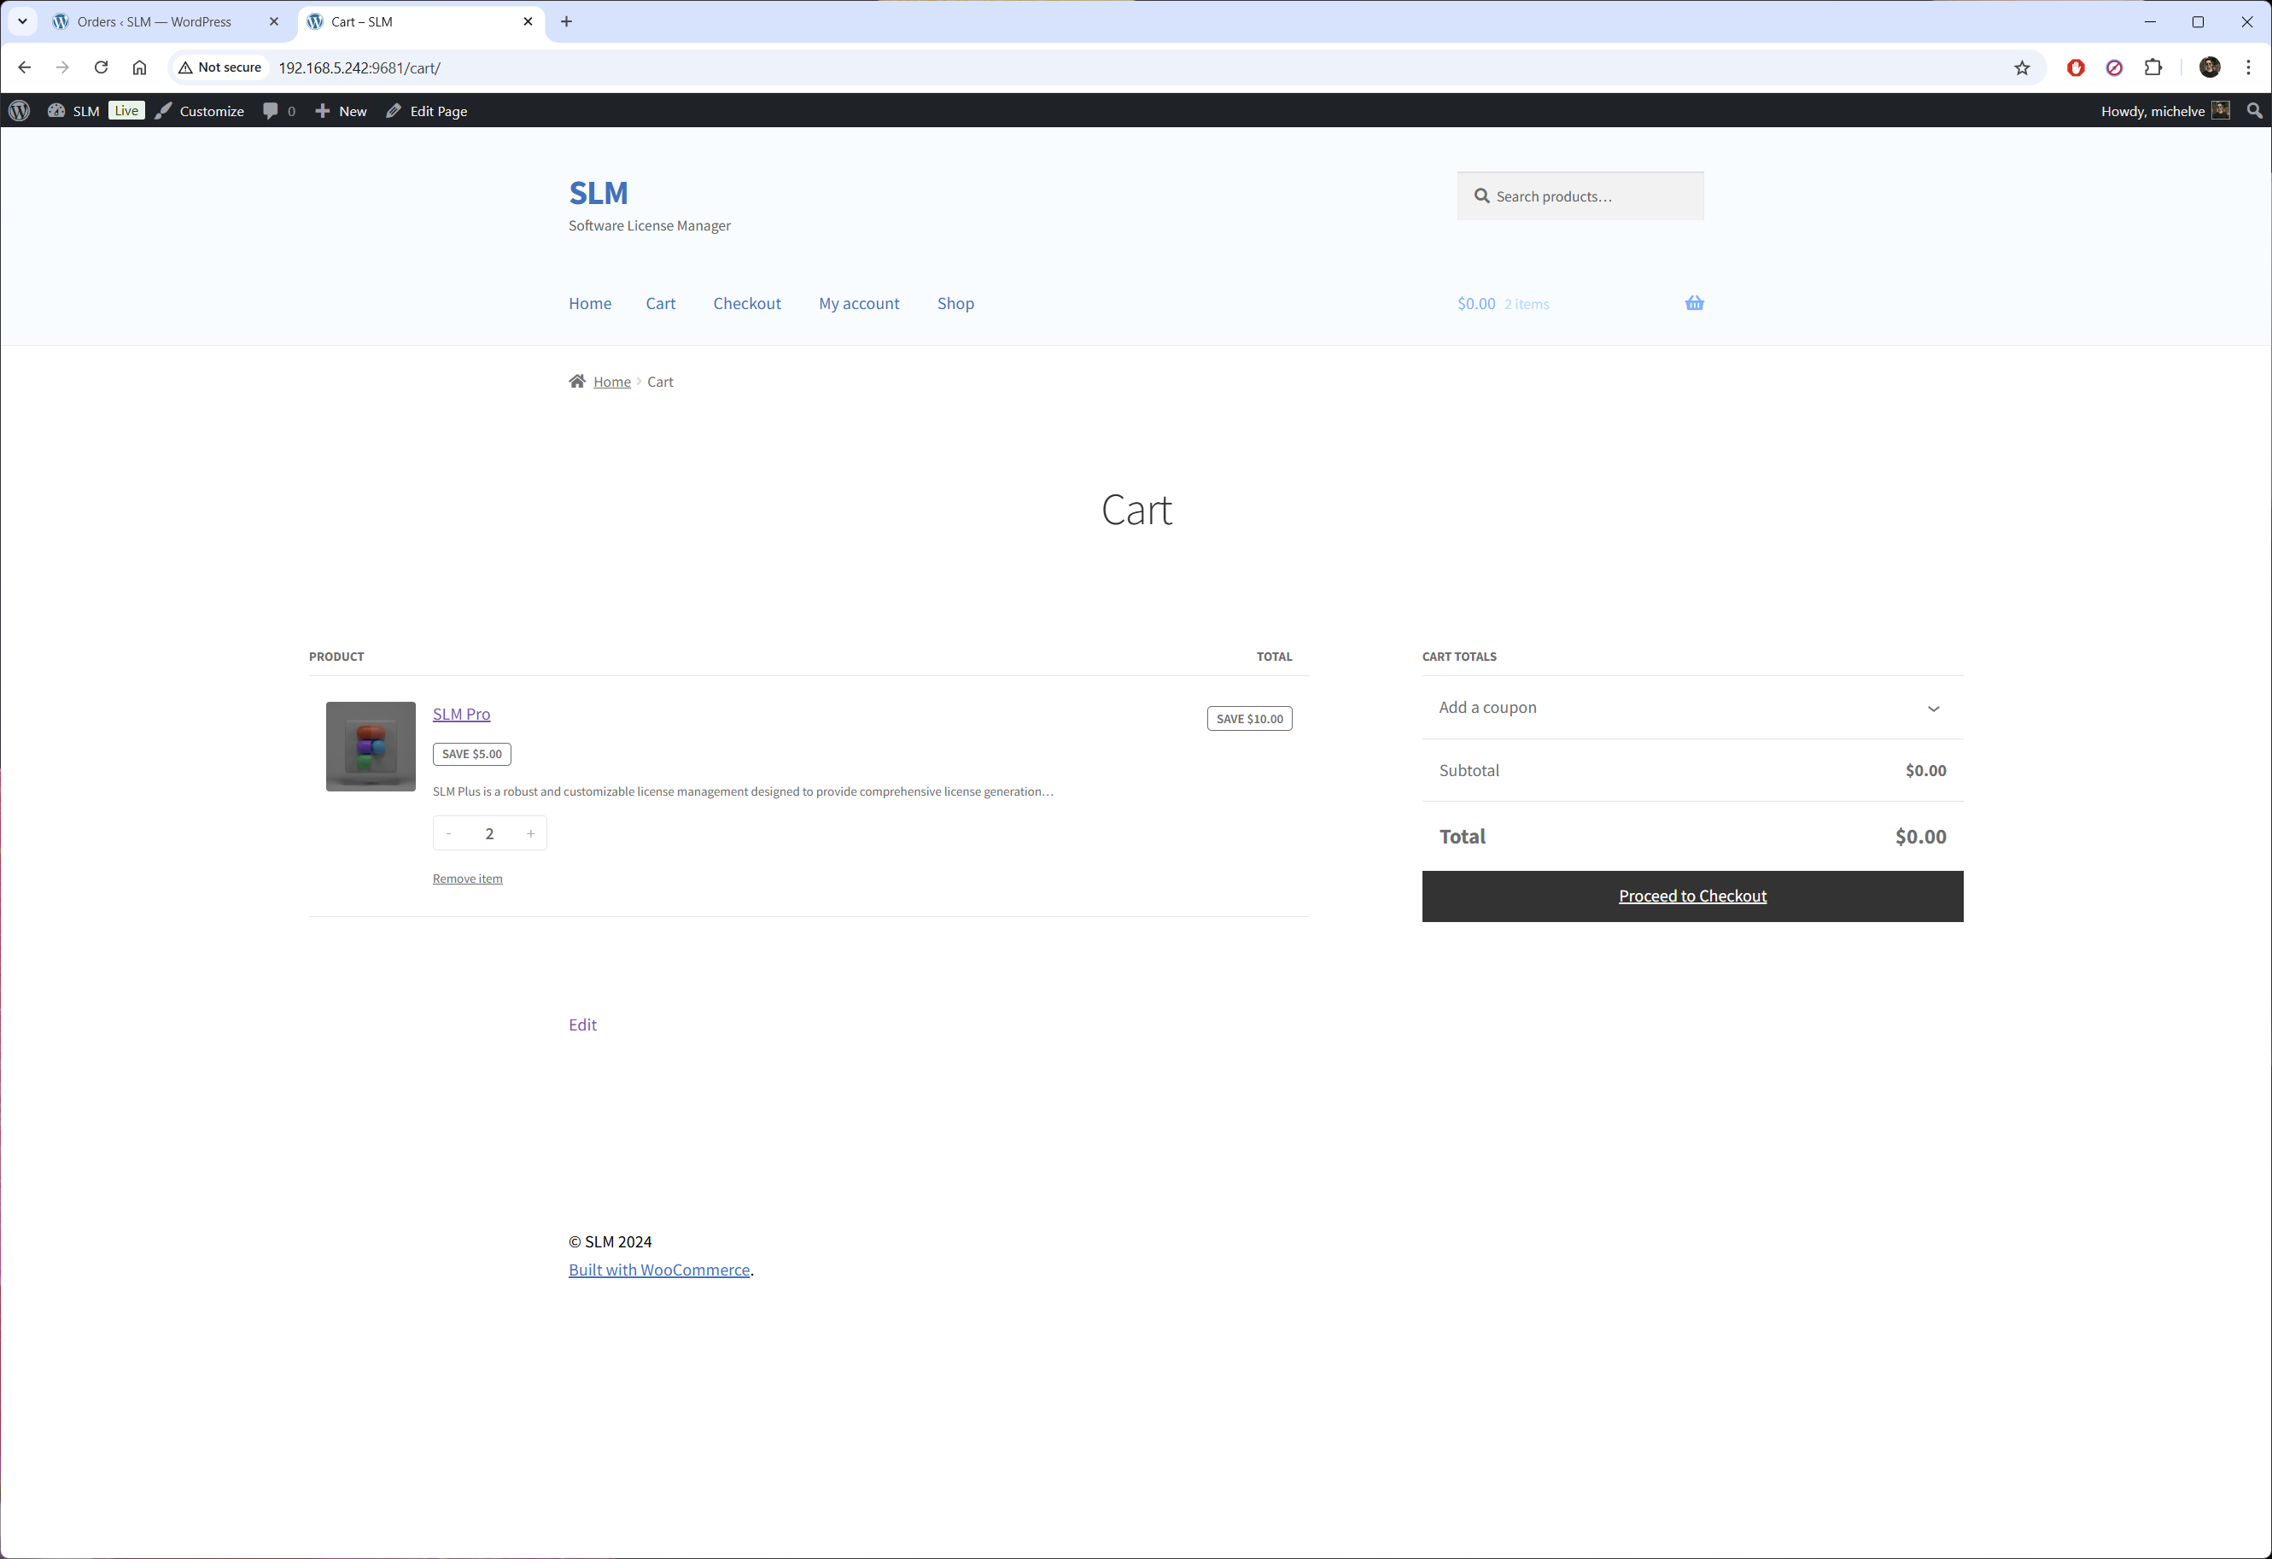
Task: Open the New content menu
Action: (x=342, y=112)
